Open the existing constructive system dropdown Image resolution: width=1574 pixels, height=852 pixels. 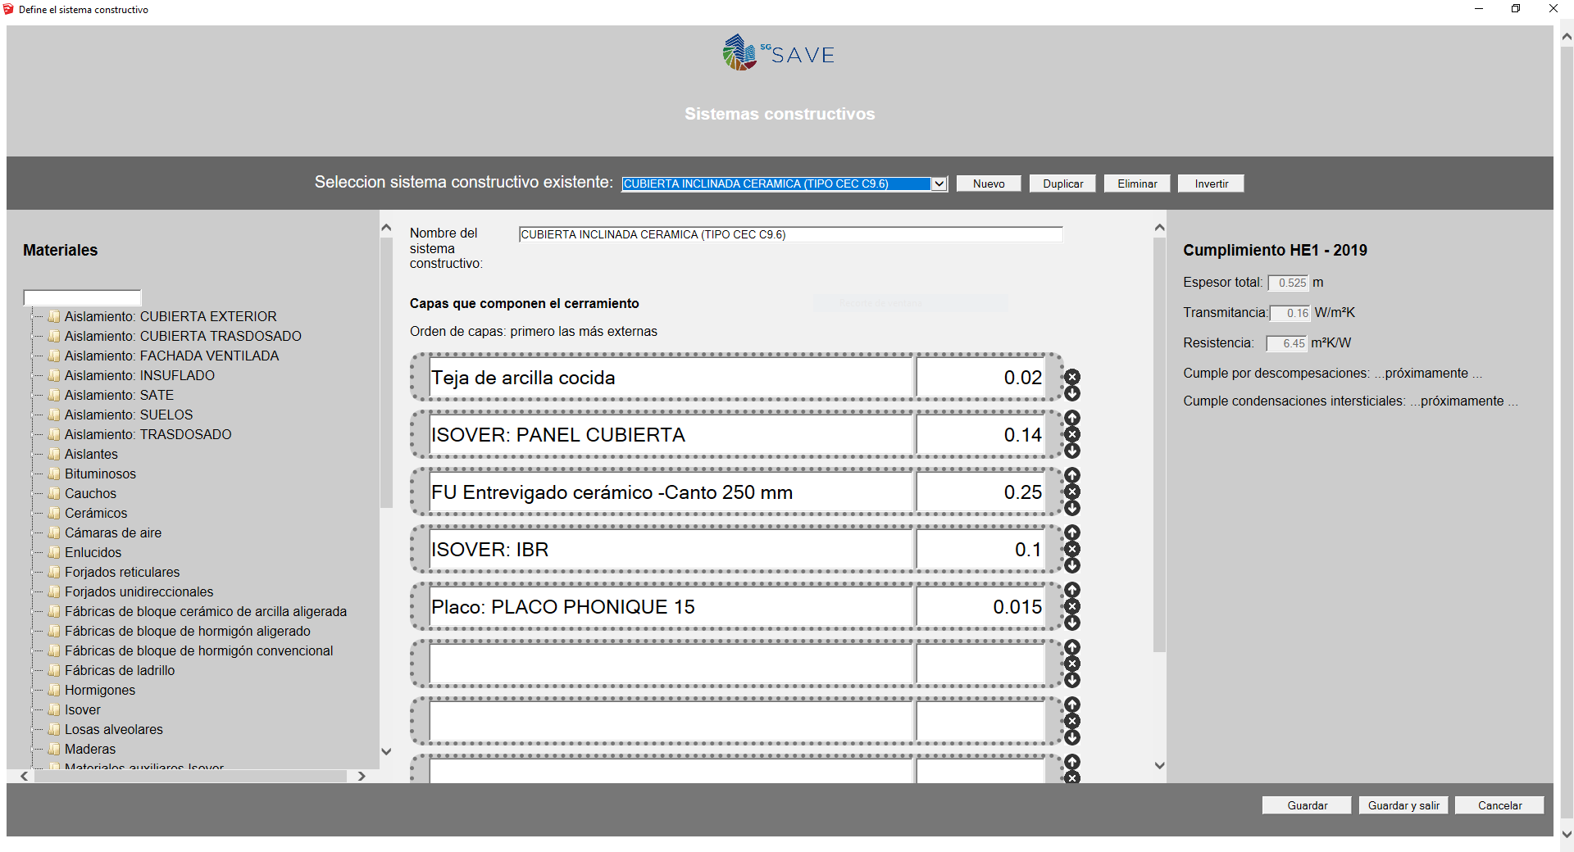click(939, 184)
